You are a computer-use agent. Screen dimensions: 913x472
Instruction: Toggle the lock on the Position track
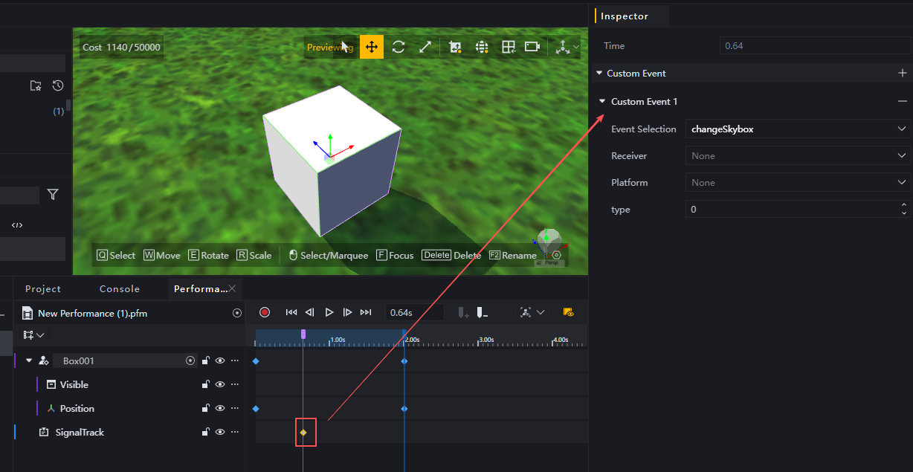205,409
